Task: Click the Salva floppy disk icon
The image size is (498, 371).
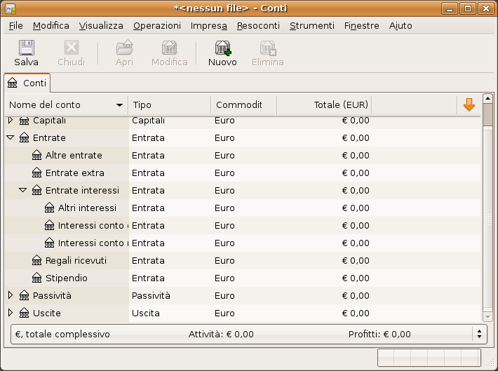Action: pyautogui.click(x=26, y=48)
